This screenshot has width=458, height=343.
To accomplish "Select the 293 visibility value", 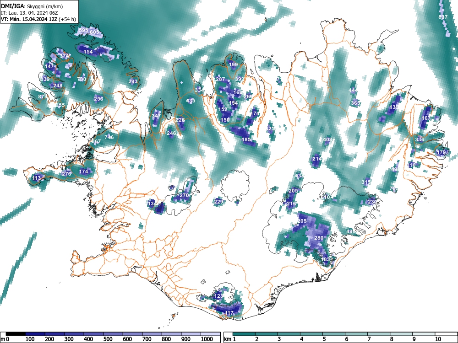I will click(x=133, y=81).
